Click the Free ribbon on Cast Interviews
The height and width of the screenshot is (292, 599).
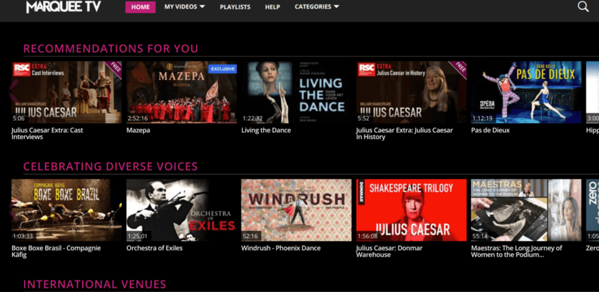point(115,67)
